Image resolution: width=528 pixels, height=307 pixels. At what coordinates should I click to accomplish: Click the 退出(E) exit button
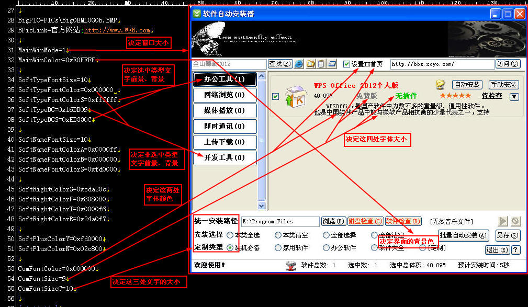497,250
